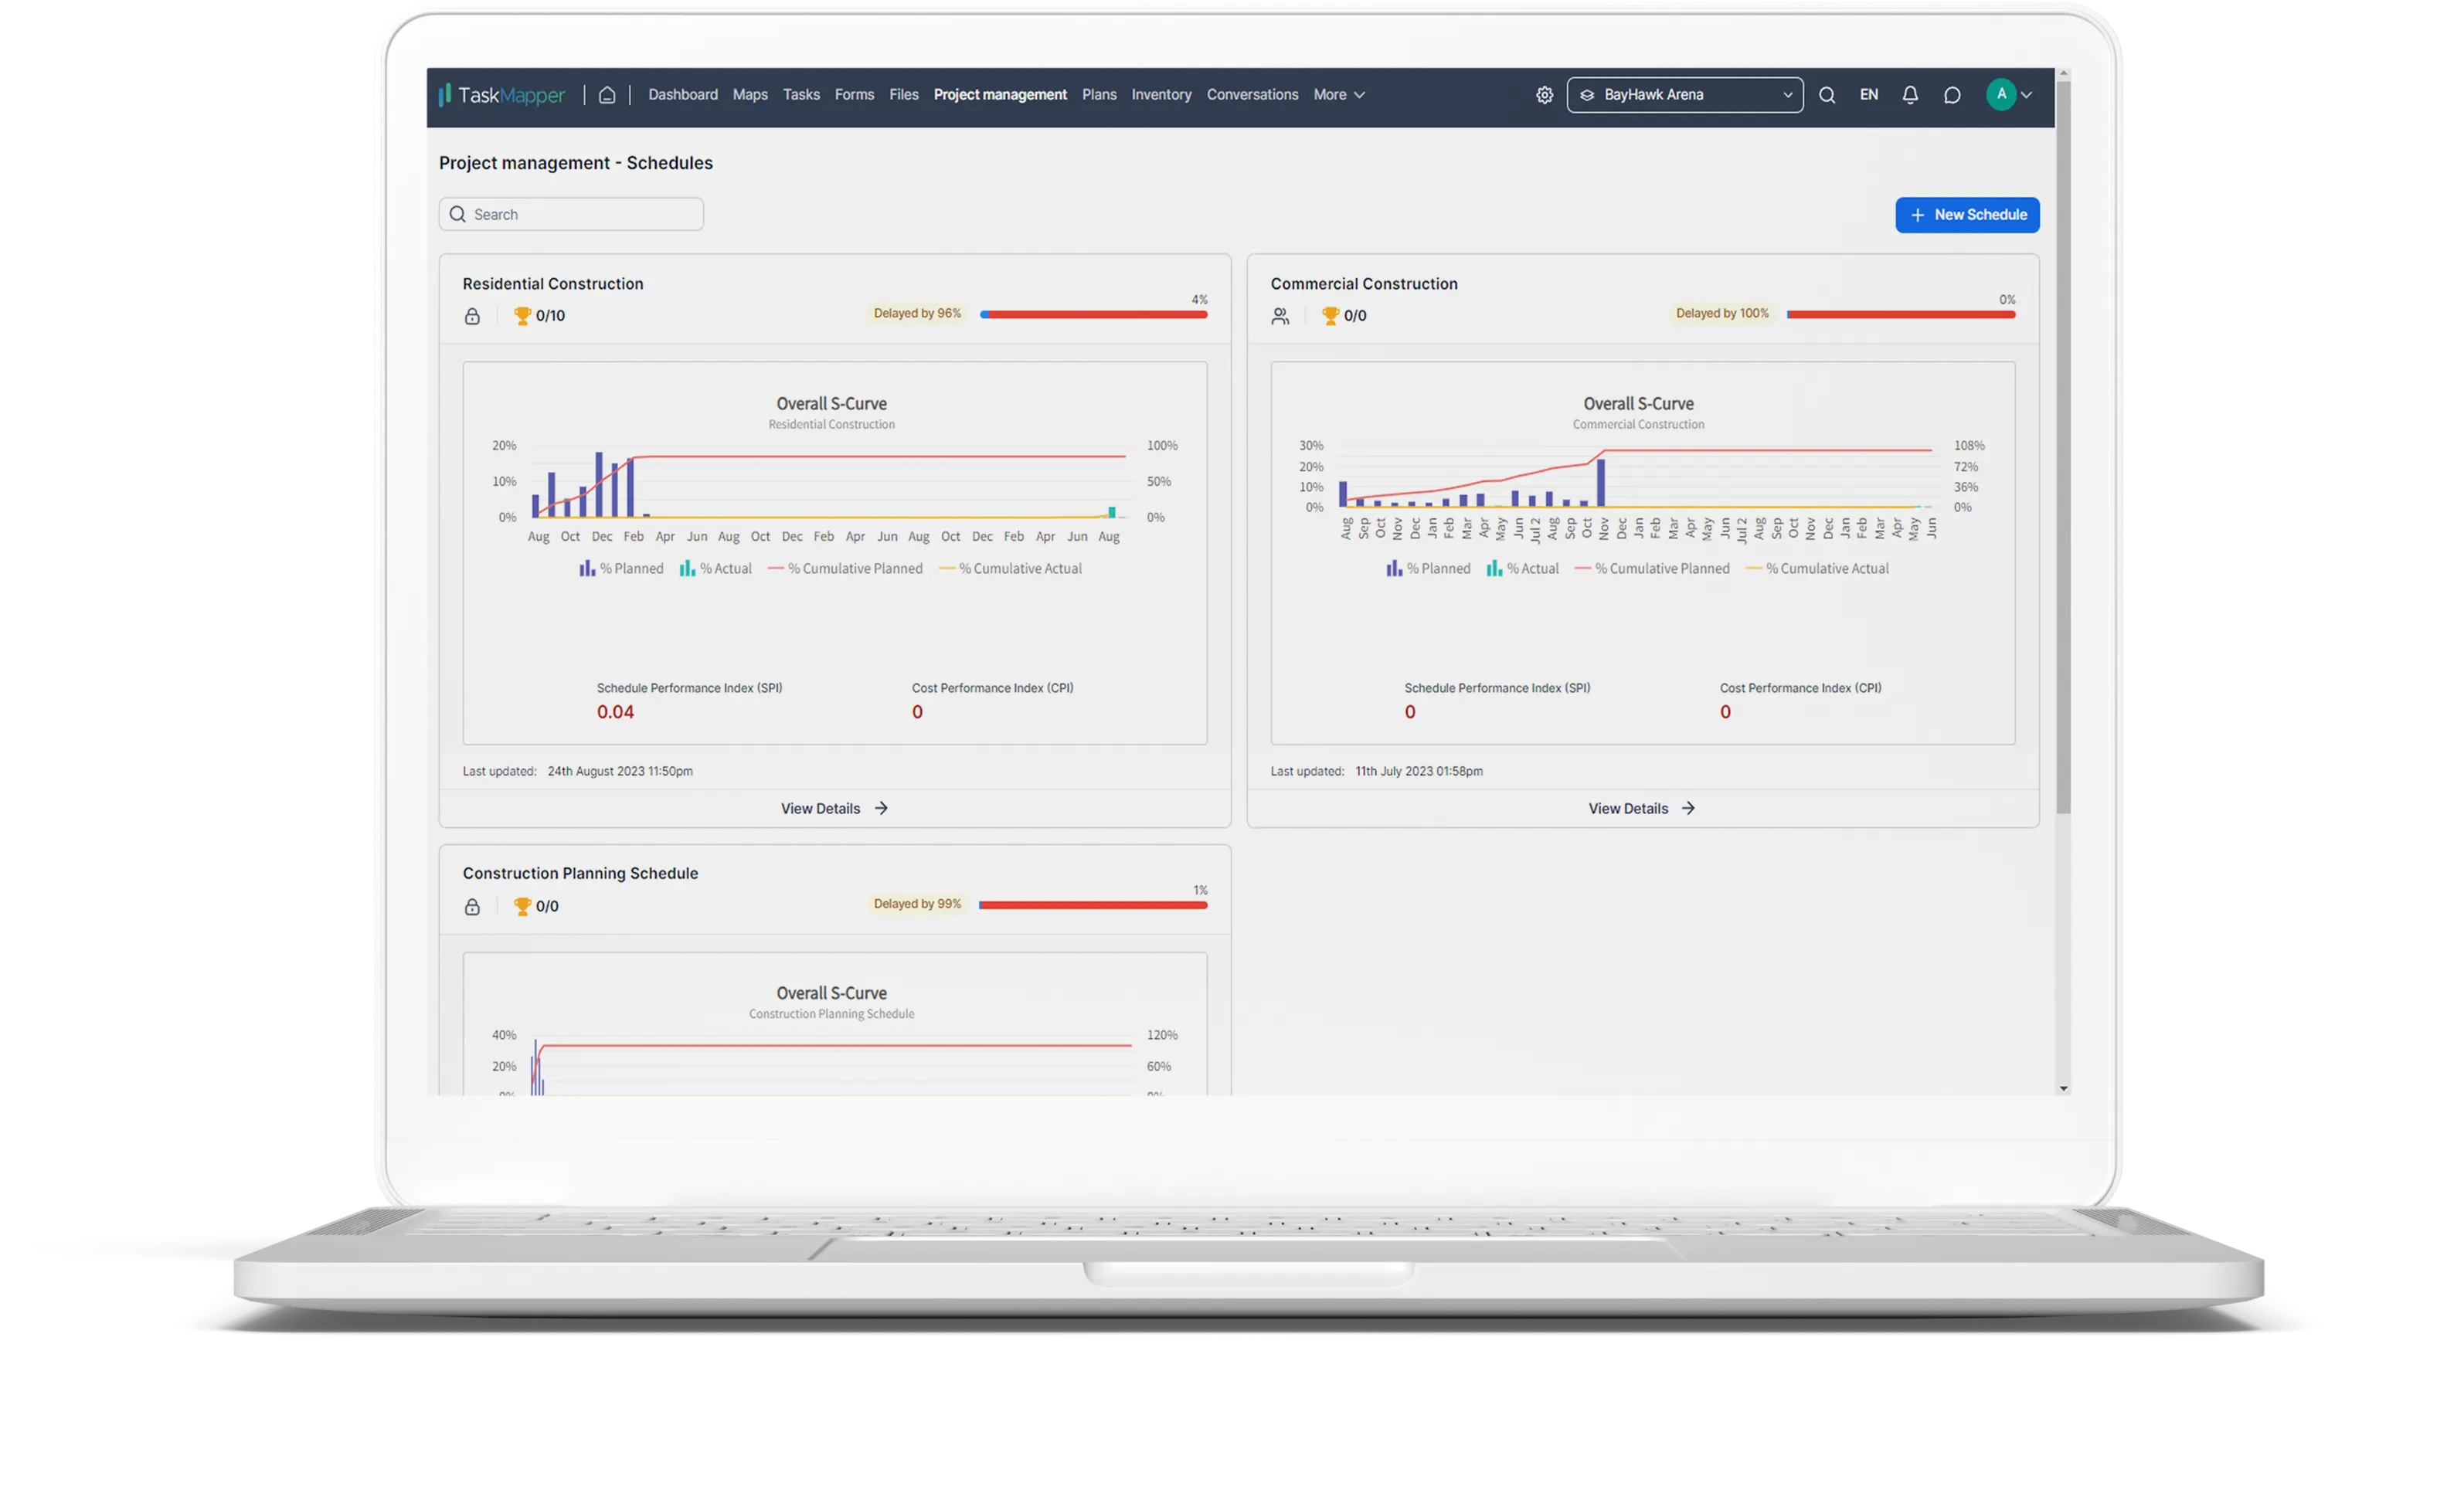
Task: Click the trophy icon on Construction Planning Schedule
Action: (x=522, y=906)
